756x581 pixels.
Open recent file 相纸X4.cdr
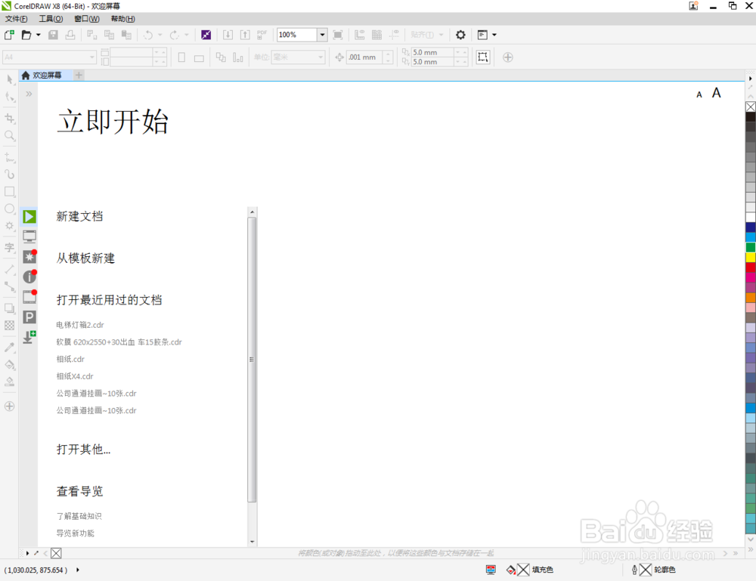75,376
